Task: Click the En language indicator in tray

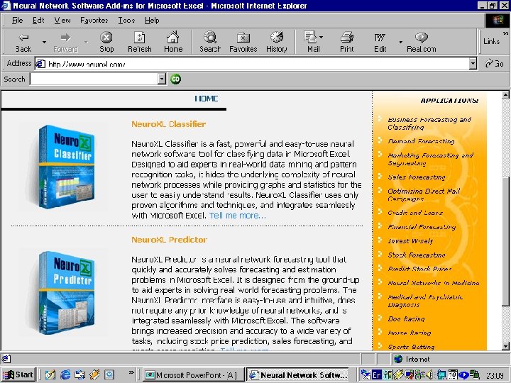Action: click(x=377, y=375)
